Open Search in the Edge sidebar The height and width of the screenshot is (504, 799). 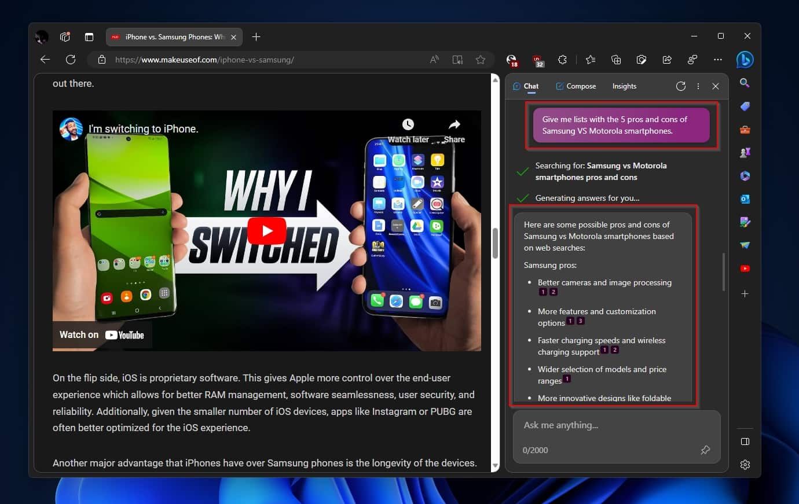pos(745,83)
